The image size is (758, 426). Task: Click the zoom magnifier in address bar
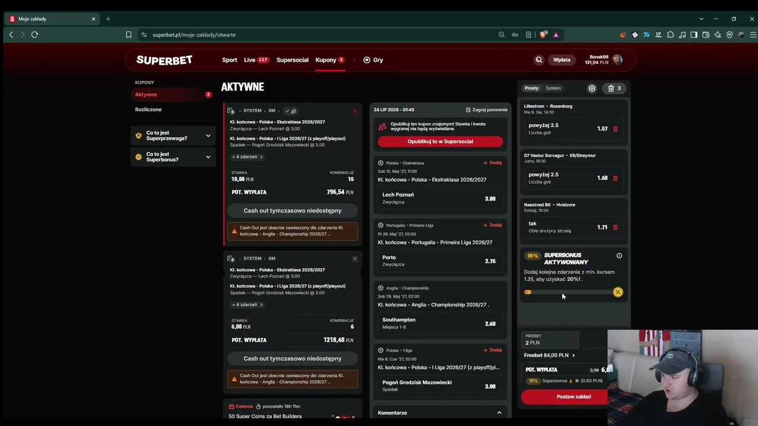(x=502, y=35)
